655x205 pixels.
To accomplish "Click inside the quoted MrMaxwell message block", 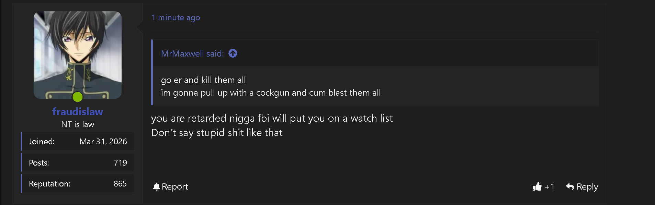I will pyautogui.click(x=271, y=86).
